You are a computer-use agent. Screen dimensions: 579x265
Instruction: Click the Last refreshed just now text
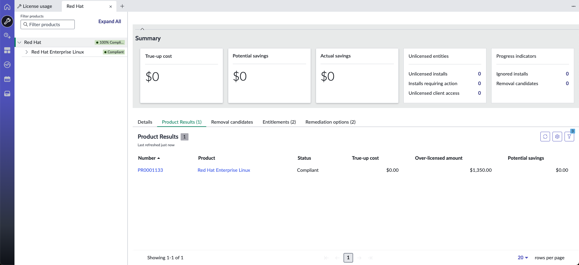156,145
